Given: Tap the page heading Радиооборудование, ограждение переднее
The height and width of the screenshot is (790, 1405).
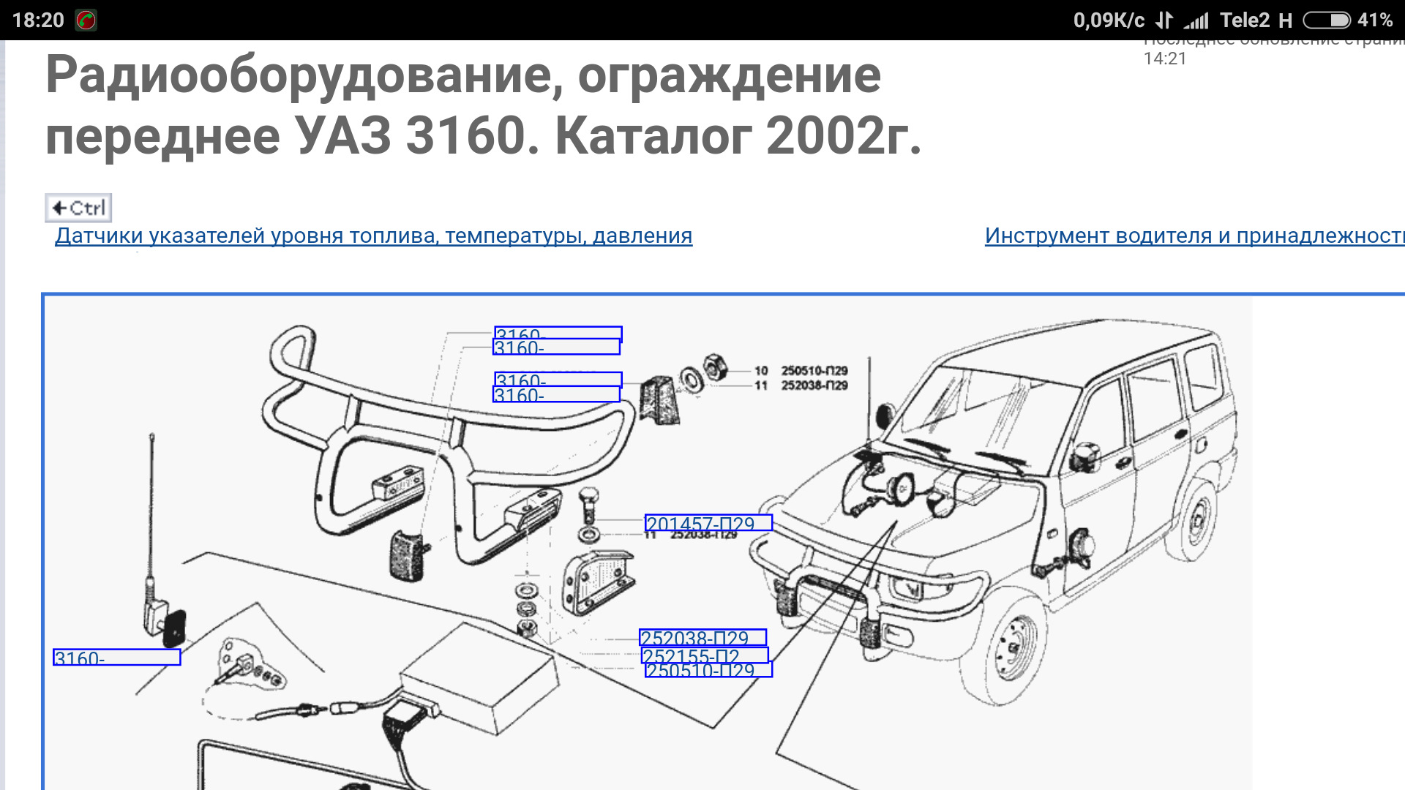Looking at the screenshot, I should (483, 105).
